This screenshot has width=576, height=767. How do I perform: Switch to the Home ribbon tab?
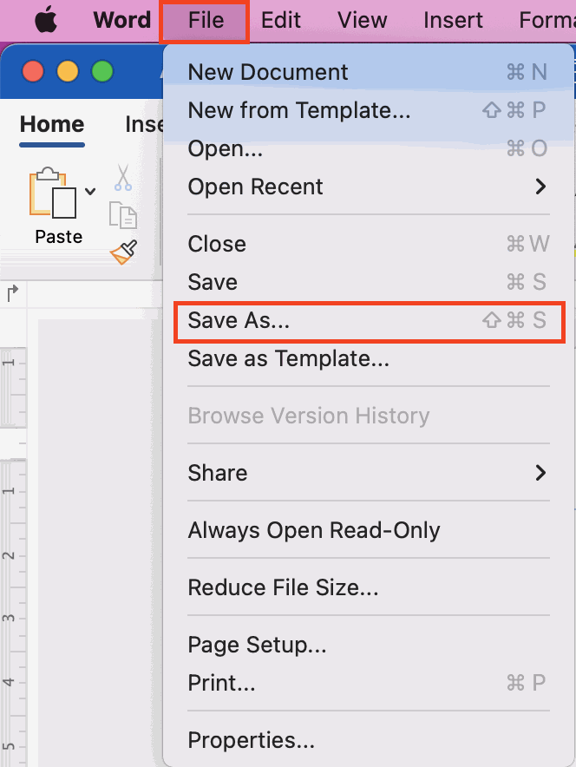click(x=52, y=124)
